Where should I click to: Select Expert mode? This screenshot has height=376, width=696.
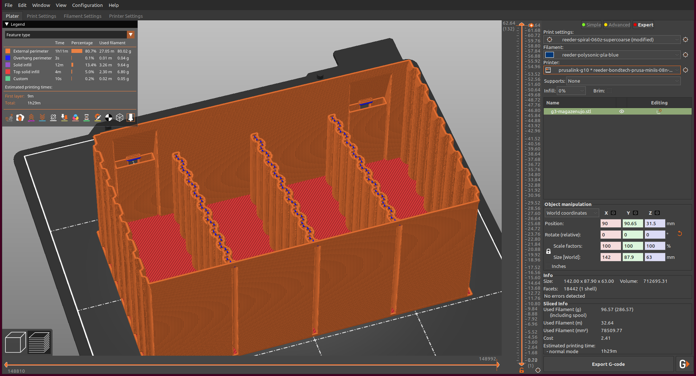643,25
